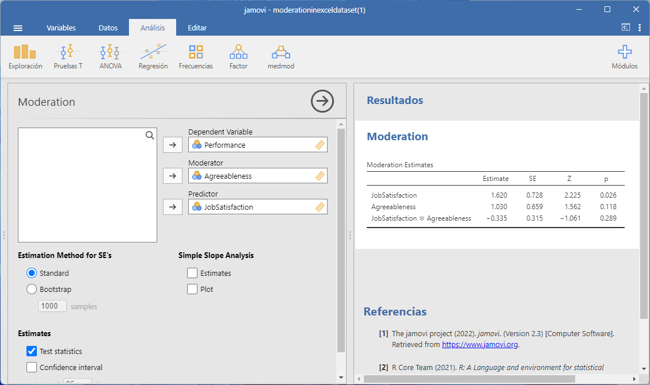Open the medmod module menu

tap(281, 57)
